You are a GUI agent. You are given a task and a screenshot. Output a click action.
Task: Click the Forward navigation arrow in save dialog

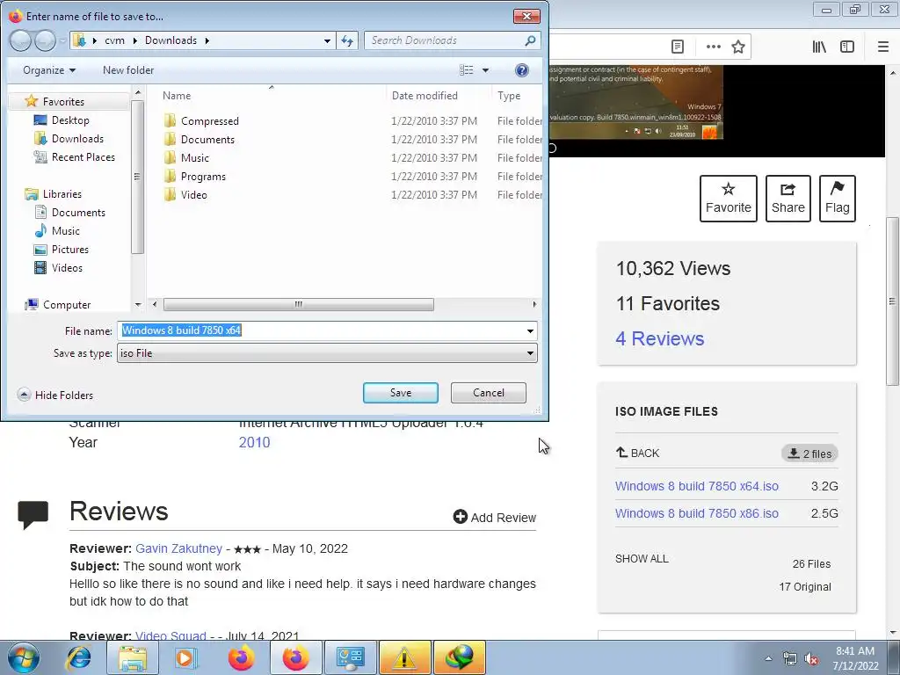pyautogui.click(x=45, y=40)
